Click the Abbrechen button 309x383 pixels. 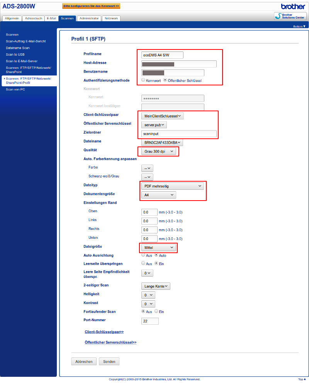coord(84,361)
